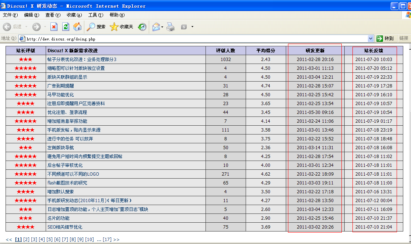Go to page [2] in pagination
Image resolution: width=411 pixels, height=244 pixels.
pos(26,240)
